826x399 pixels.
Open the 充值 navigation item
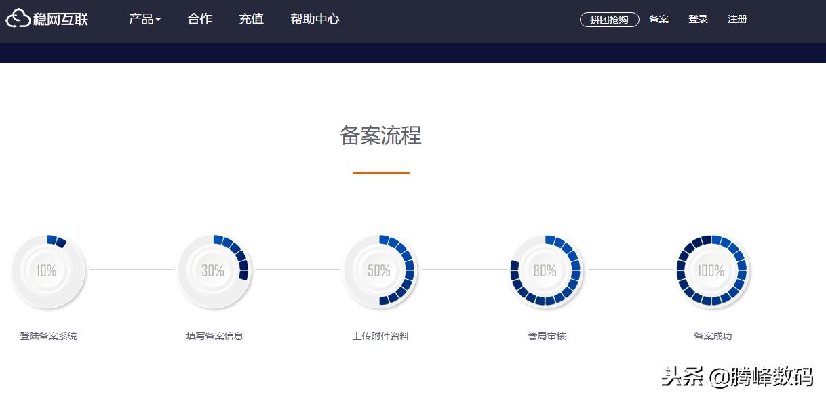(x=251, y=19)
